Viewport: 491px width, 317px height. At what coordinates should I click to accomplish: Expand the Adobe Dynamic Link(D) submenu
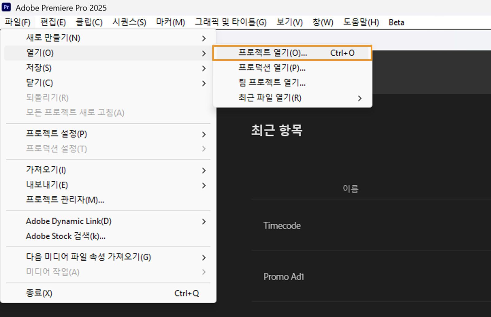coord(107,221)
